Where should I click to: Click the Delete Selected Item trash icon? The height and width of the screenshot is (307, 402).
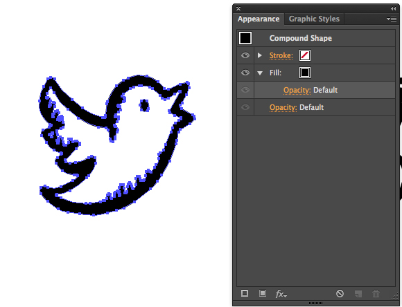point(376,293)
